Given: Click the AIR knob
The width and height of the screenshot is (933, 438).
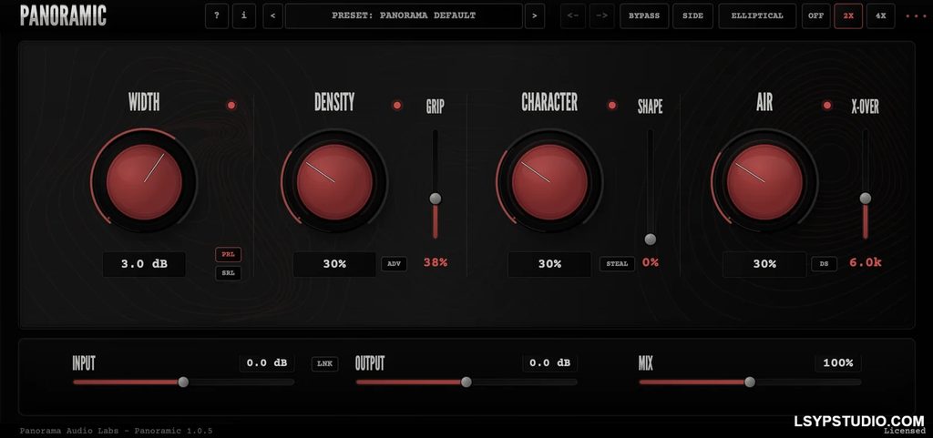Looking at the screenshot, I should 764,181.
